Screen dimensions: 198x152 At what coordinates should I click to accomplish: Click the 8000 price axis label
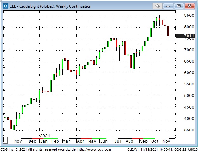tap(189, 27)
